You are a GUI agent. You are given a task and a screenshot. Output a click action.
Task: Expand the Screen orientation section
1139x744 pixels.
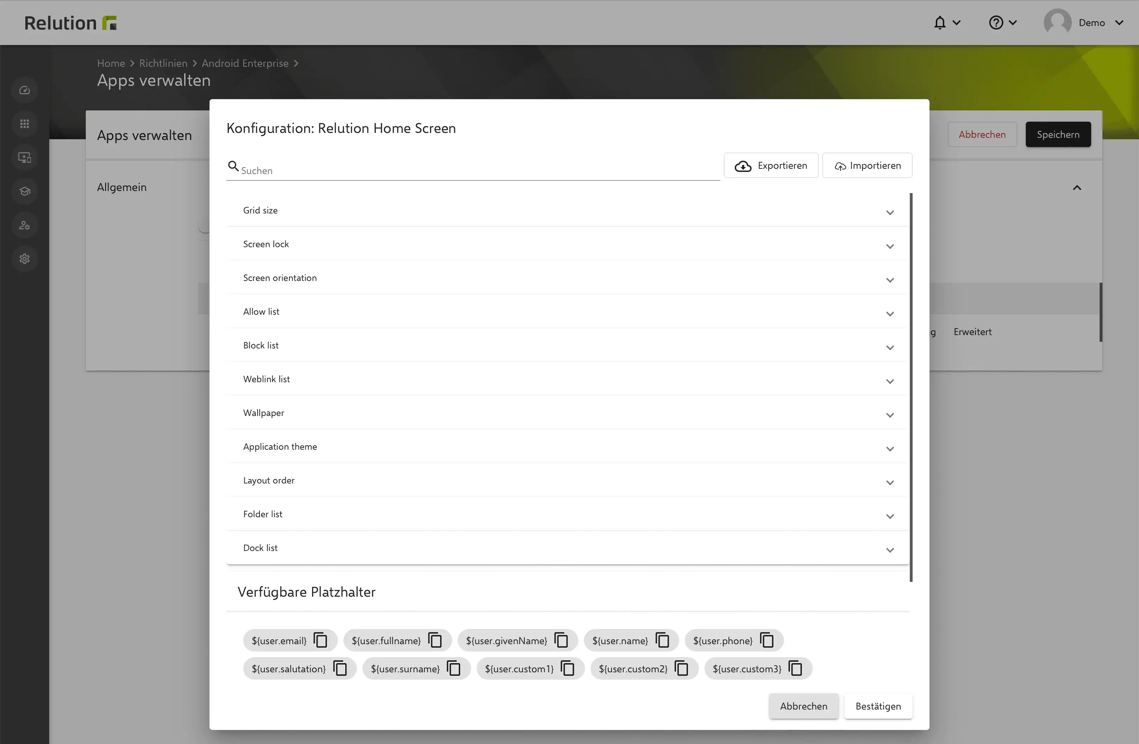pos(568,278)
